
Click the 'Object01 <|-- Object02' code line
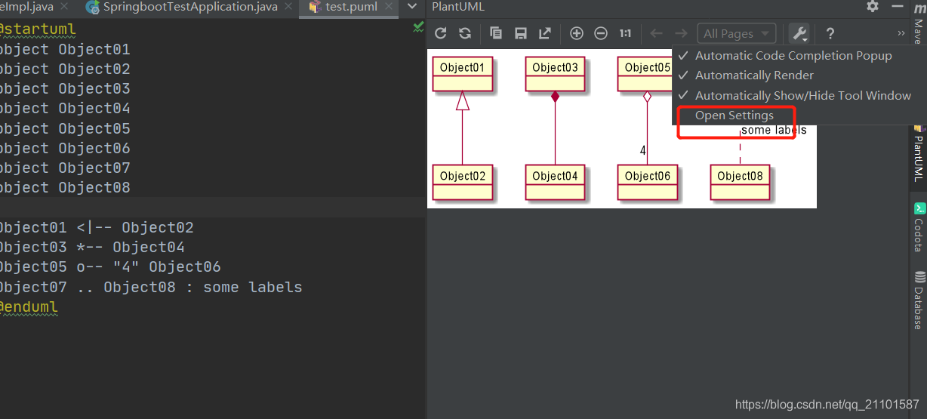(x=96, y=228)
